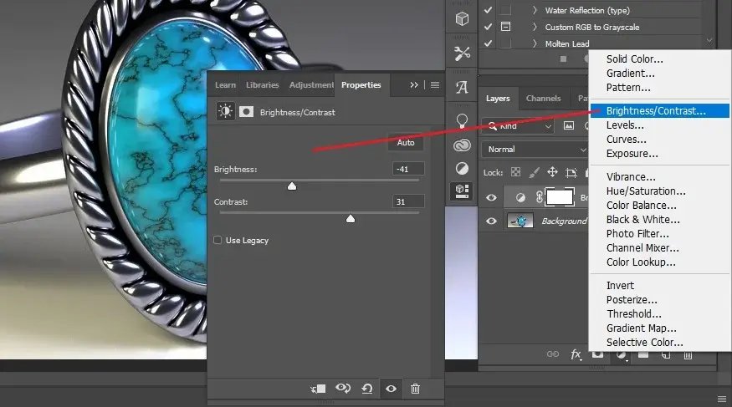Click Lock position move icon

click(552, 172)
